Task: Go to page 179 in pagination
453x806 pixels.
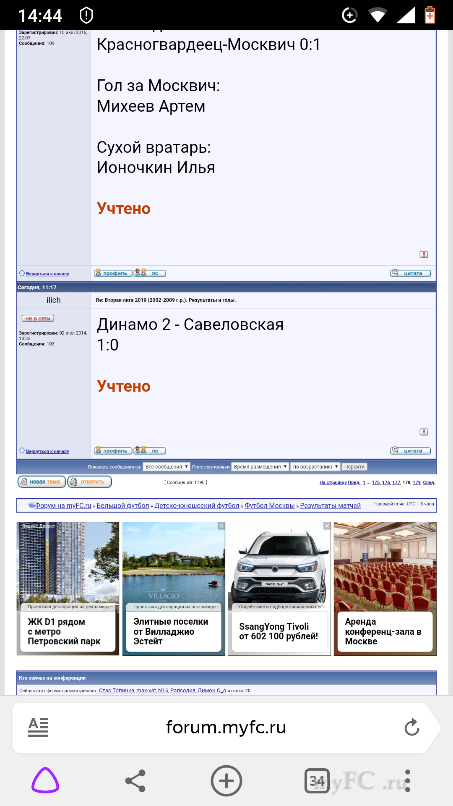Action: [x=417, y=482]
